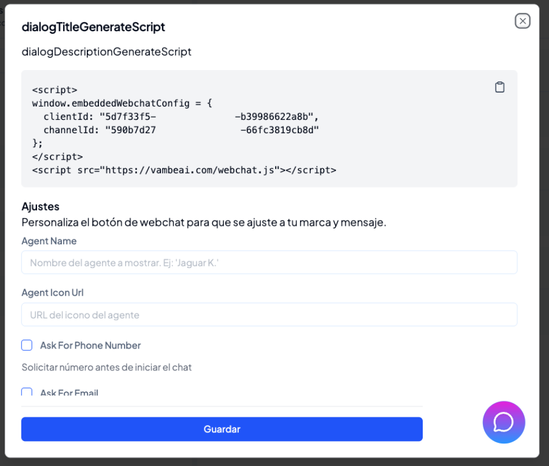Click the Ajustes section heading
Screen dimensions: 549x466
tap(41, 207)
